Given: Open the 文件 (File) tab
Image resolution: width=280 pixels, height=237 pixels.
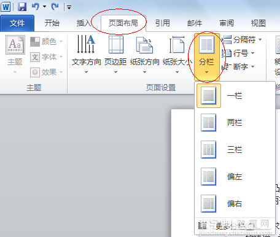Looking at the screenshot, I should tap(17, 23).
